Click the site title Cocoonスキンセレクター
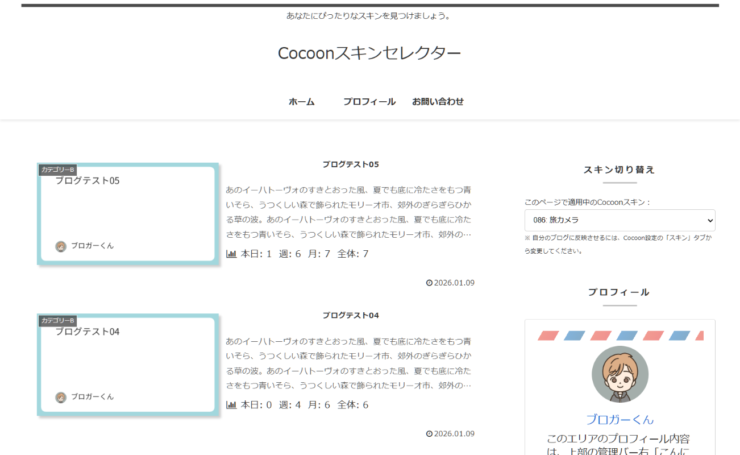This screenshot has height=455, width=740. (x=369, y=53)
